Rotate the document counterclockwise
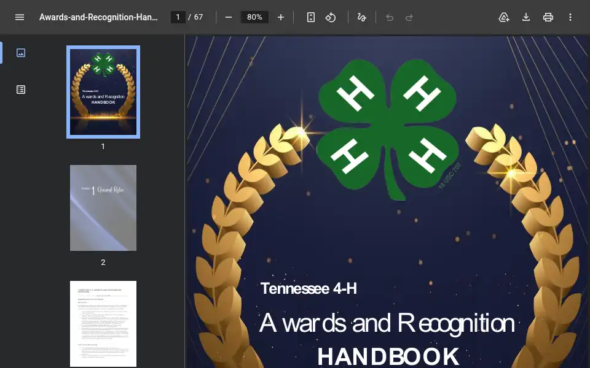 point(331,17)
